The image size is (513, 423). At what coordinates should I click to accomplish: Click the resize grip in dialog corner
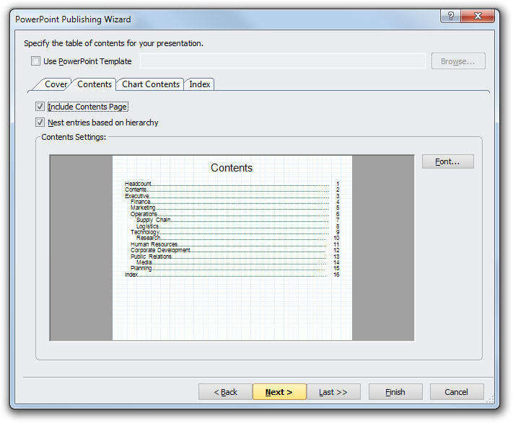pos(494,404)
